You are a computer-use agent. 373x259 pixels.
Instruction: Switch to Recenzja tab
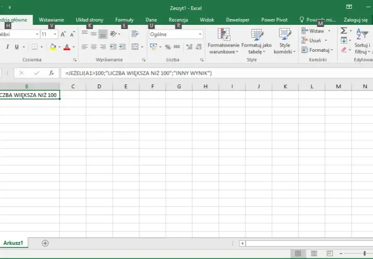178,20
